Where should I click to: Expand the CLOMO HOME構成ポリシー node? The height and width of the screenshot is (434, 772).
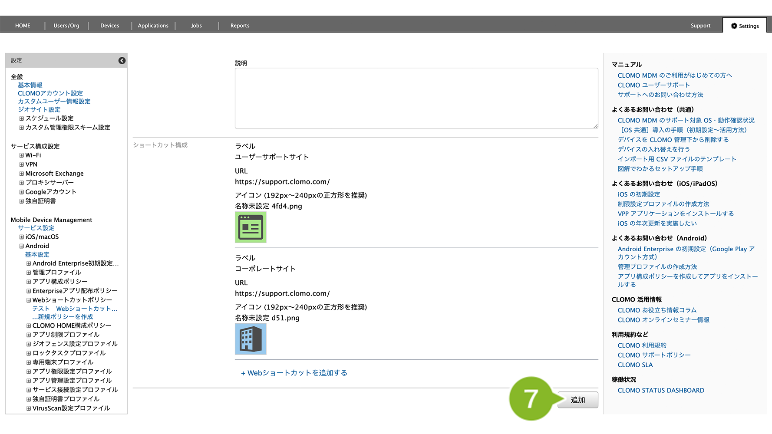coord(29,326)
